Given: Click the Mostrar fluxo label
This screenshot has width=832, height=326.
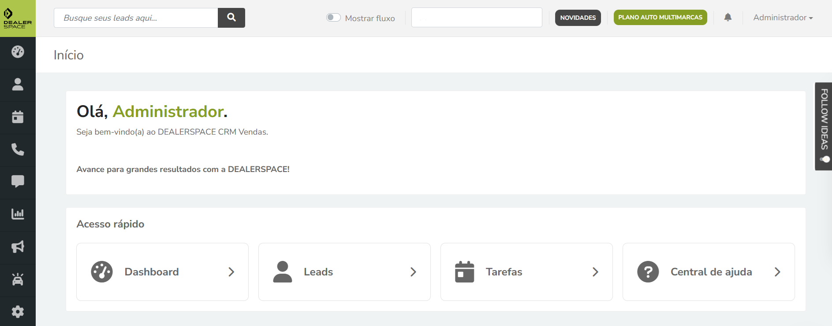Looking at the screenshot, I should (370, 18).
